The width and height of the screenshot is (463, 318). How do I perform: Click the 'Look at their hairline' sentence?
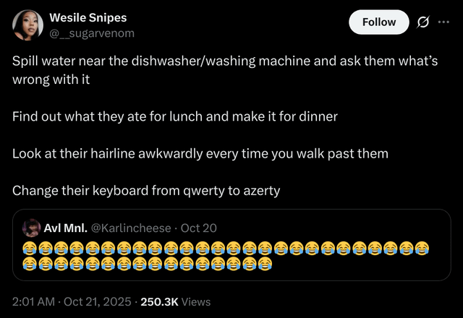click(x=200, y=153)
